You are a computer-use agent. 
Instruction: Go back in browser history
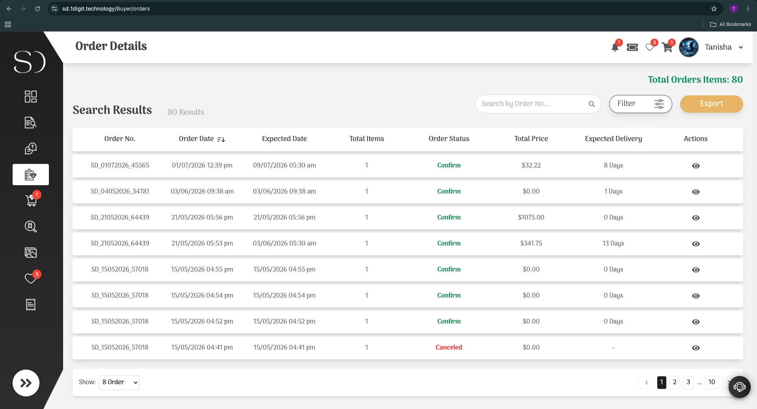pos(9,9)
